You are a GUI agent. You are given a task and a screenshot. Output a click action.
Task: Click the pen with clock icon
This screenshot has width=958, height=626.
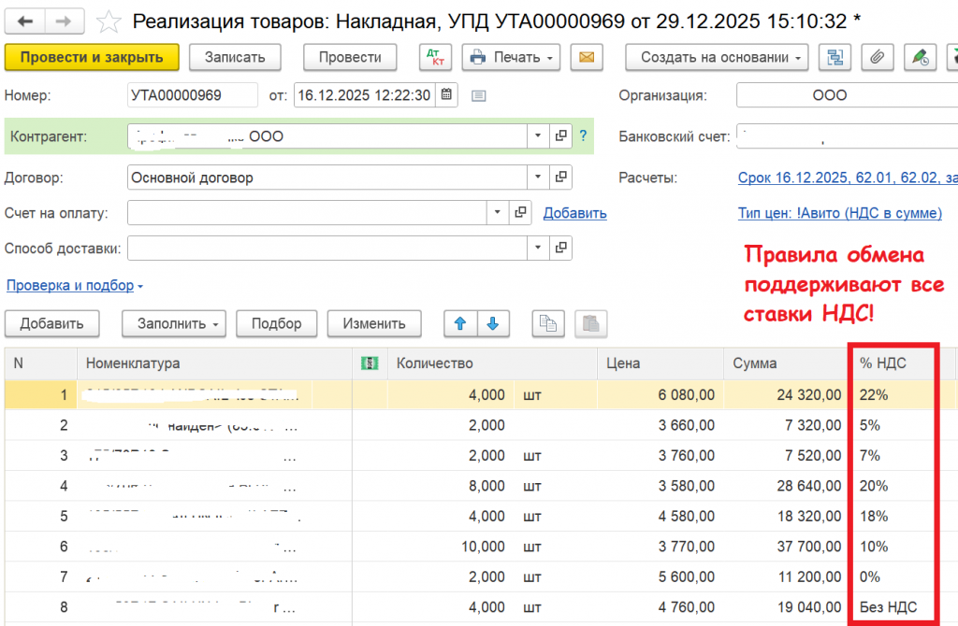(921, 57)
